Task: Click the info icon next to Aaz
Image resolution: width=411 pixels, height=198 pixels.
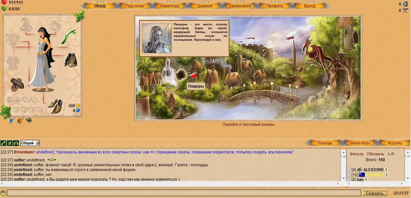Action: 367,180
